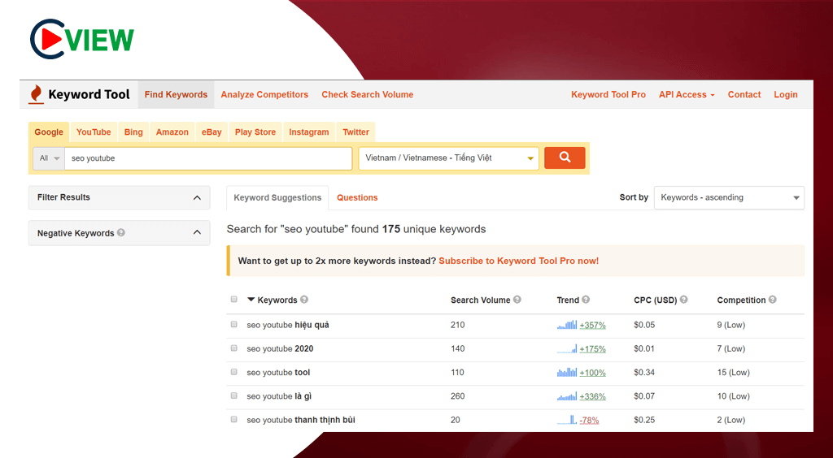Image resolution: width=833 pixels, height=458 pixels.
Task: Switch to the Twitter platform tab
Action: 356,132
